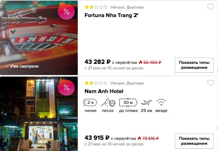Click the 43 915 ₽ price

[97, 138]
